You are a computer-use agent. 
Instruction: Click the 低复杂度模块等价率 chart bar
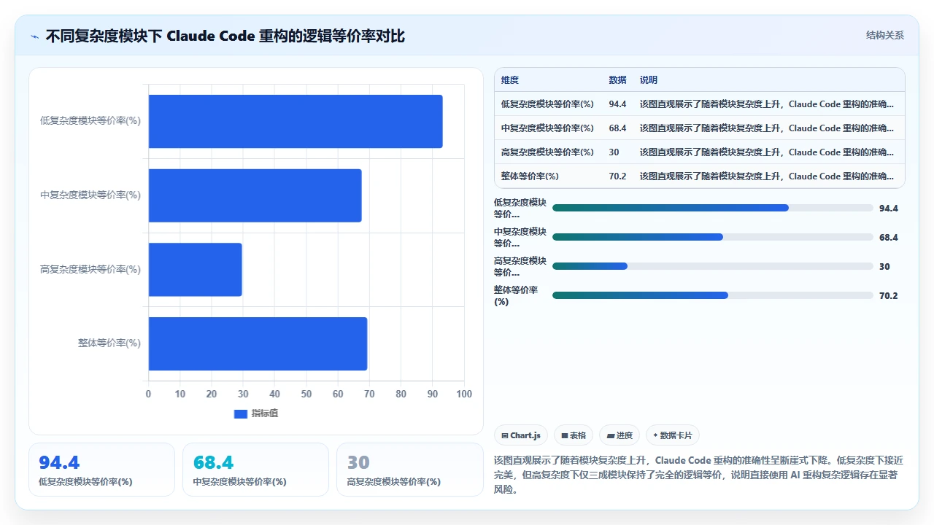(296, 122)
